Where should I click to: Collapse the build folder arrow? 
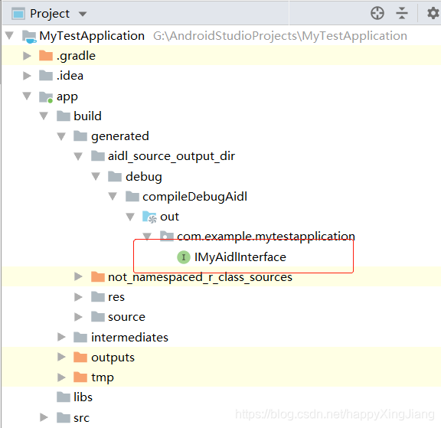click(44, 116)
